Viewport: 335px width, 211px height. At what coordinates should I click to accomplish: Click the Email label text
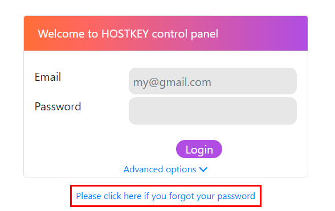48,77
